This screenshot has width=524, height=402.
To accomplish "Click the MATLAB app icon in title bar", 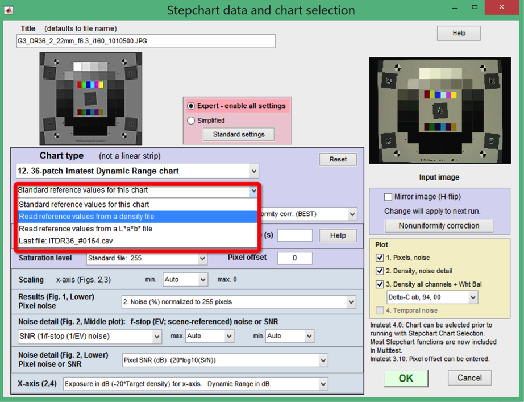I will pyautogui.click(x=9, y=10).
